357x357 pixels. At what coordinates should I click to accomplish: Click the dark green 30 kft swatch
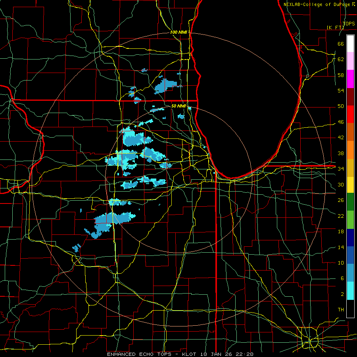pos(350,202)
